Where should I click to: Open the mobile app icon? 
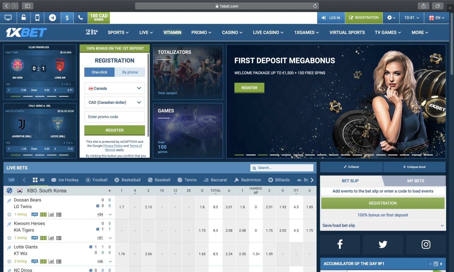[x=37, y=18]
